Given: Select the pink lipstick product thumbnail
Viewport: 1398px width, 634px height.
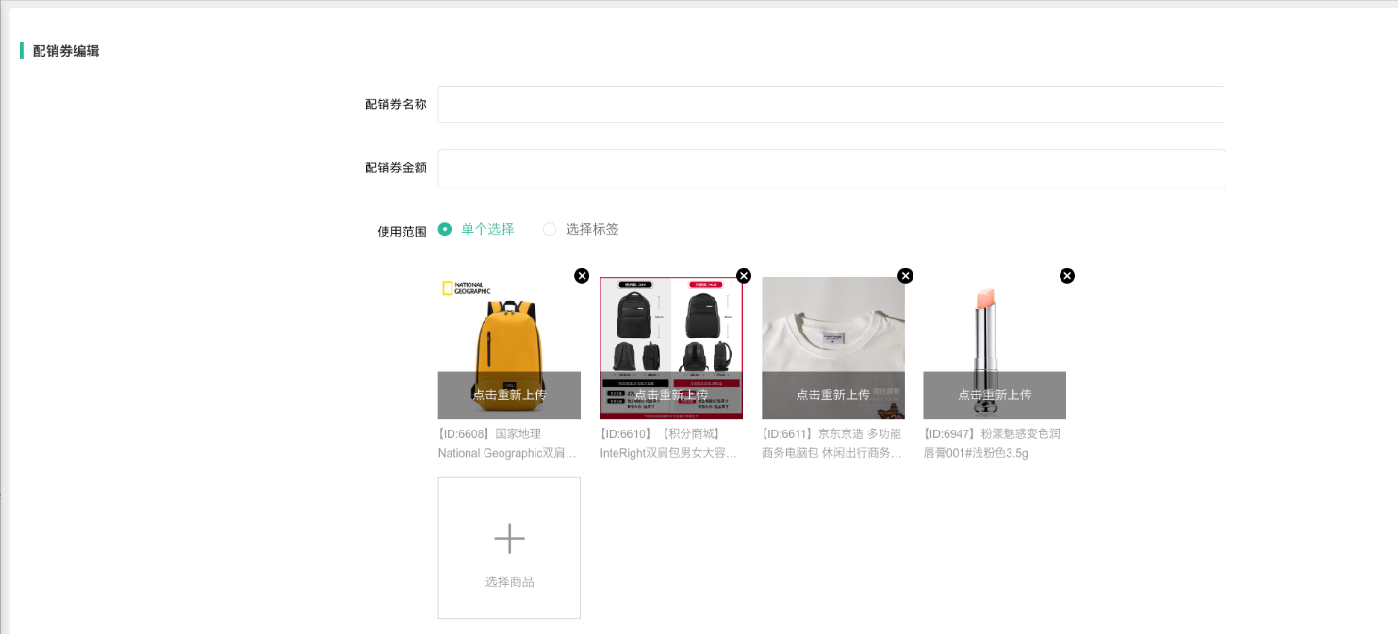Looking at the screenshot, I should pyautogui.click(x=994, y=325).
